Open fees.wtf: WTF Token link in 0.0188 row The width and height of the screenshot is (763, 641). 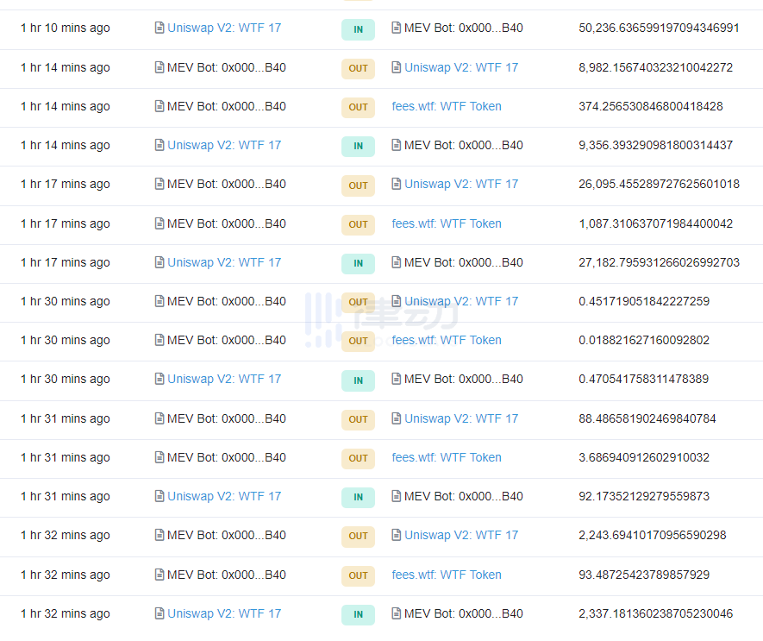click(x=447, y=340)
